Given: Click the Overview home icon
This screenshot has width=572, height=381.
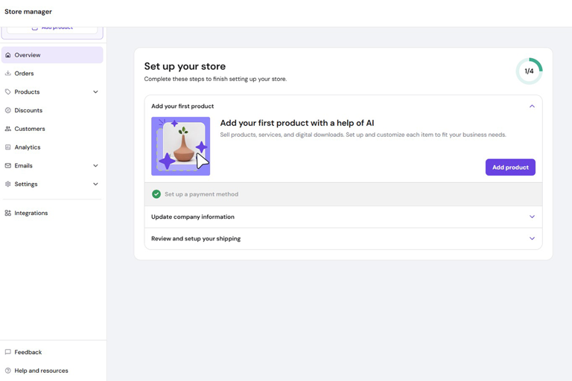Looking at the screenshot, I should click(8, 55).
